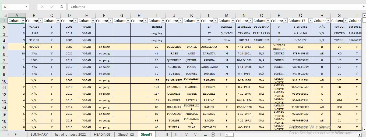Open sheet tab II

click(167, 134)
